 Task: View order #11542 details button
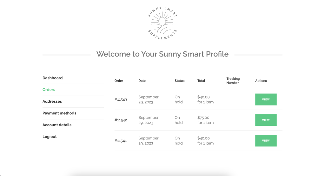[266, 120]
